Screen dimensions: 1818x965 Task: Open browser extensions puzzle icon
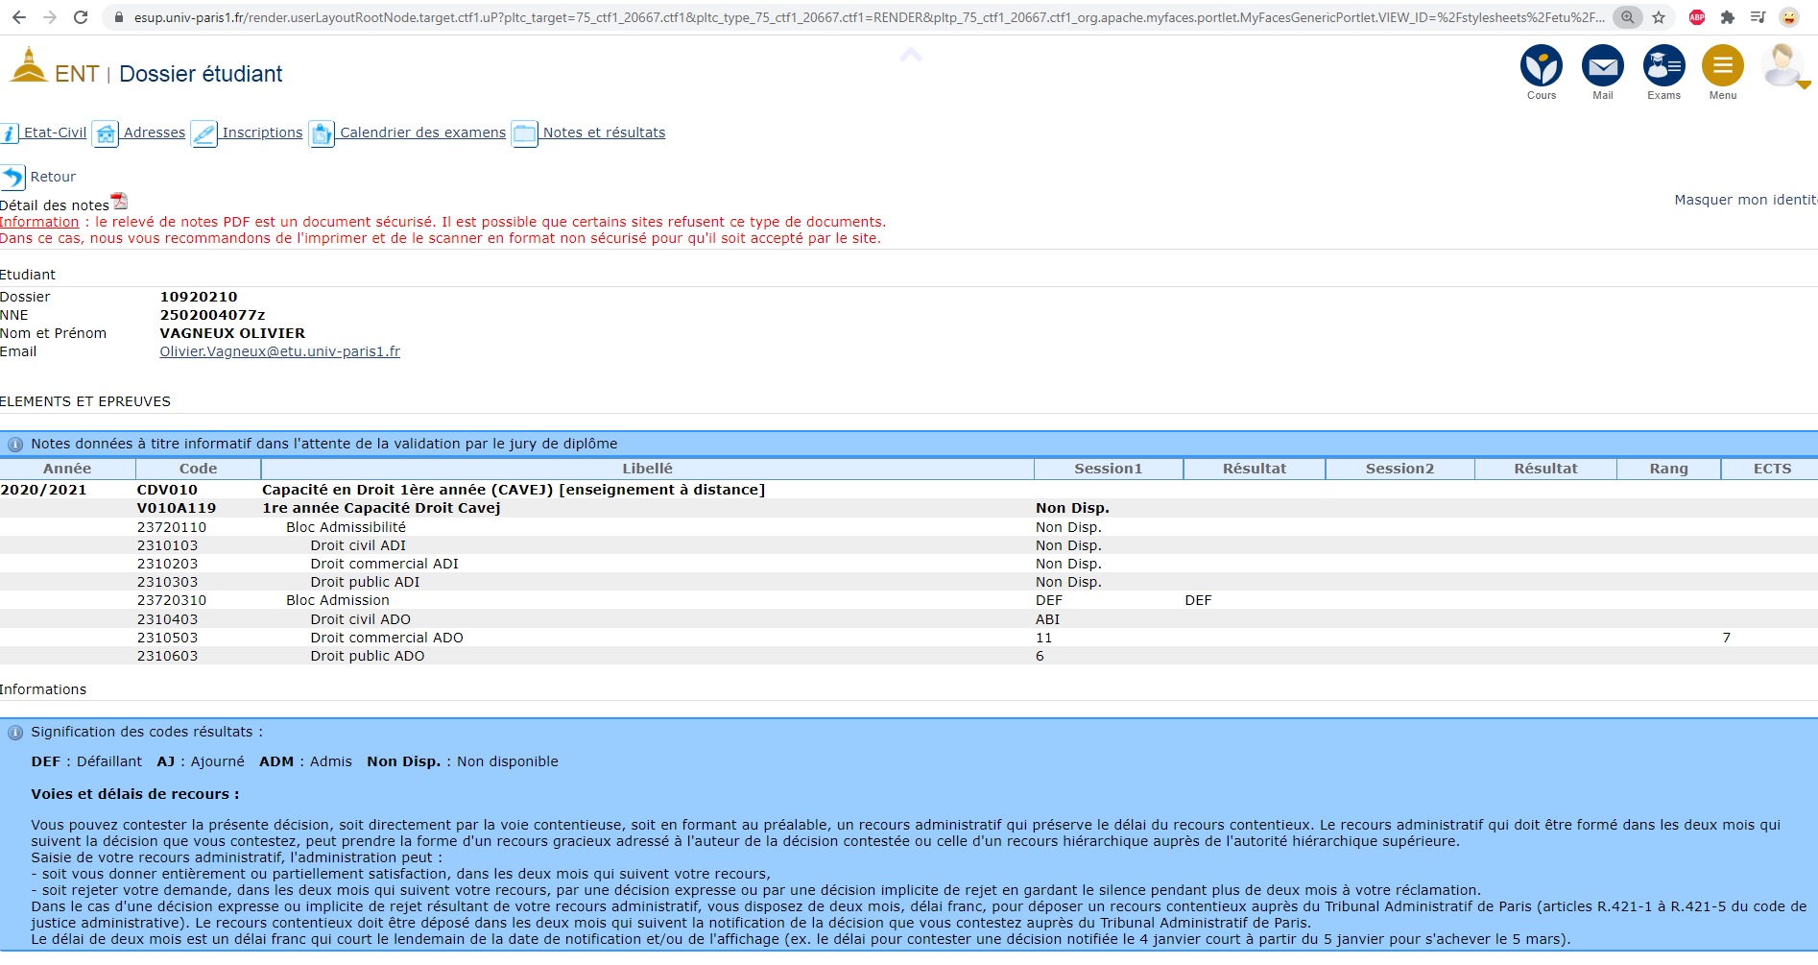1728,17
